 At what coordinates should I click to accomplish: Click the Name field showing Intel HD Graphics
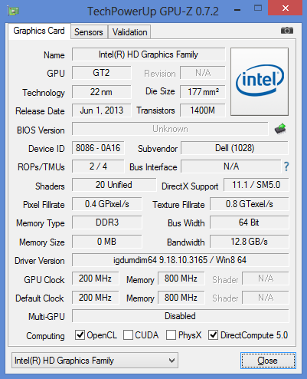149,54
